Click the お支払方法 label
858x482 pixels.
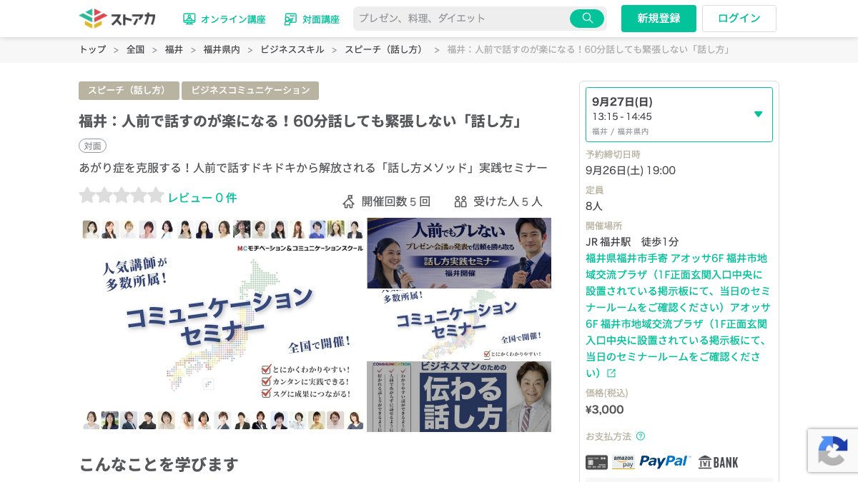pos(608,436)
